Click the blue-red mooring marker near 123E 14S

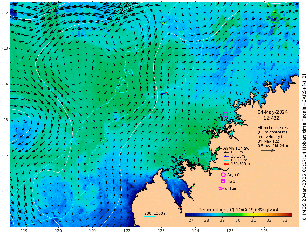click(164, 93)
